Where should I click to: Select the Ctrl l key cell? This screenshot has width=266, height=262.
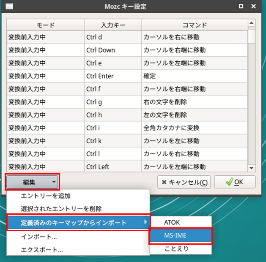tap(113, 154)
